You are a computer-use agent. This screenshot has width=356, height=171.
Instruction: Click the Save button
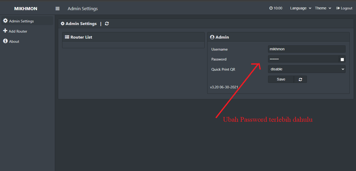point(281,79)
